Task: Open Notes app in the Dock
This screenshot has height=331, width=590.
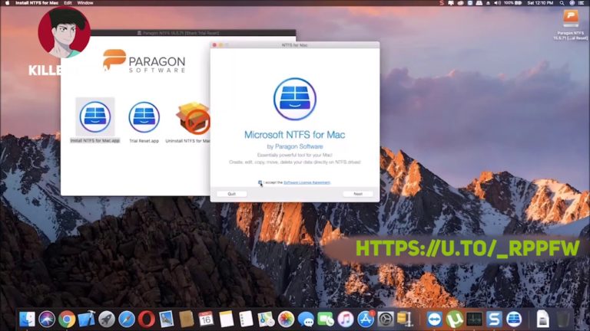Action: [226, 320]
